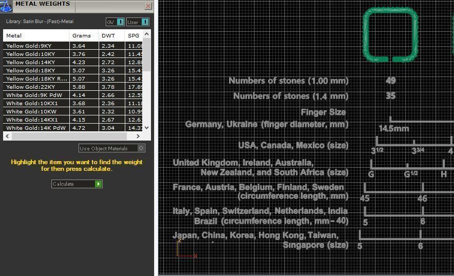Click the 3.04 DWT value
This screenshot has width=454, height=276.
pos(108,128)
